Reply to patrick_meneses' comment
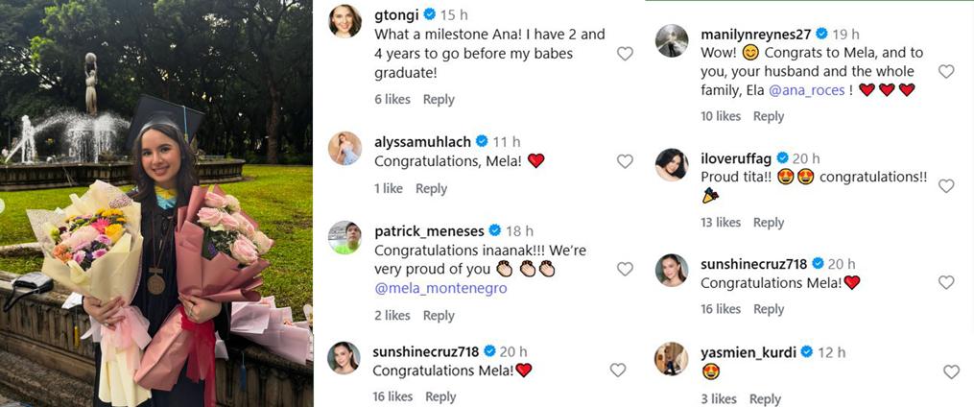 (x=439, y=316)
